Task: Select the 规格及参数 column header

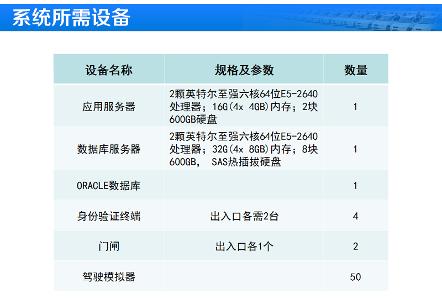Action: pos(244,70)
